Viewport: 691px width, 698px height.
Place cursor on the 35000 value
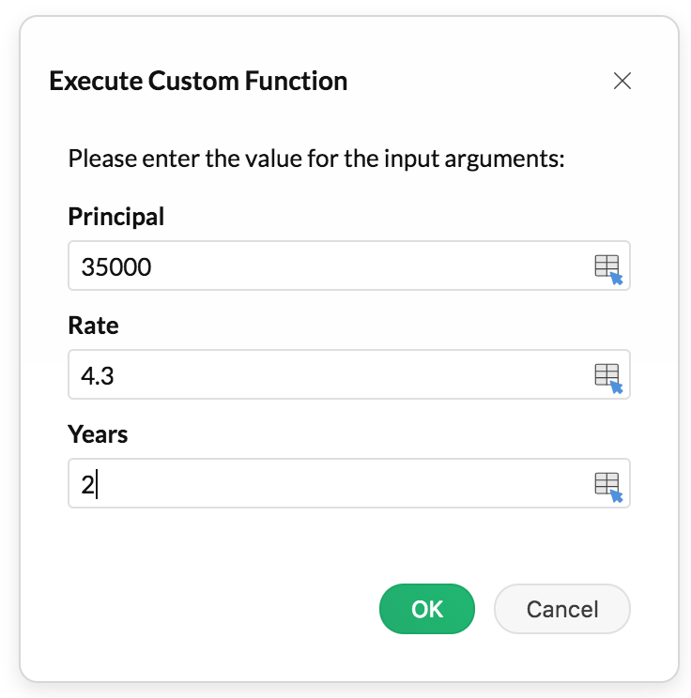click(116, 268)
